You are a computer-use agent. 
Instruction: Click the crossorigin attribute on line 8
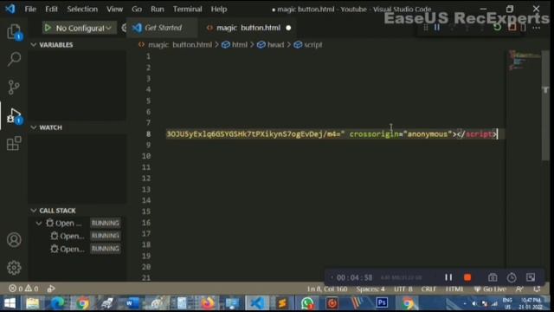[x=374, y=134]
